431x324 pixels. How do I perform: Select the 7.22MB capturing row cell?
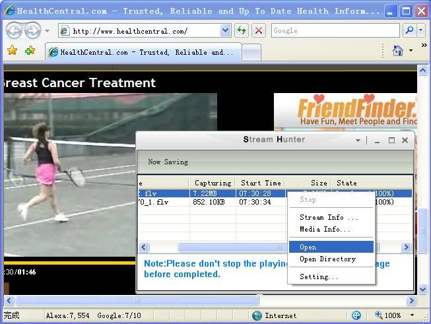click(213, 193)
